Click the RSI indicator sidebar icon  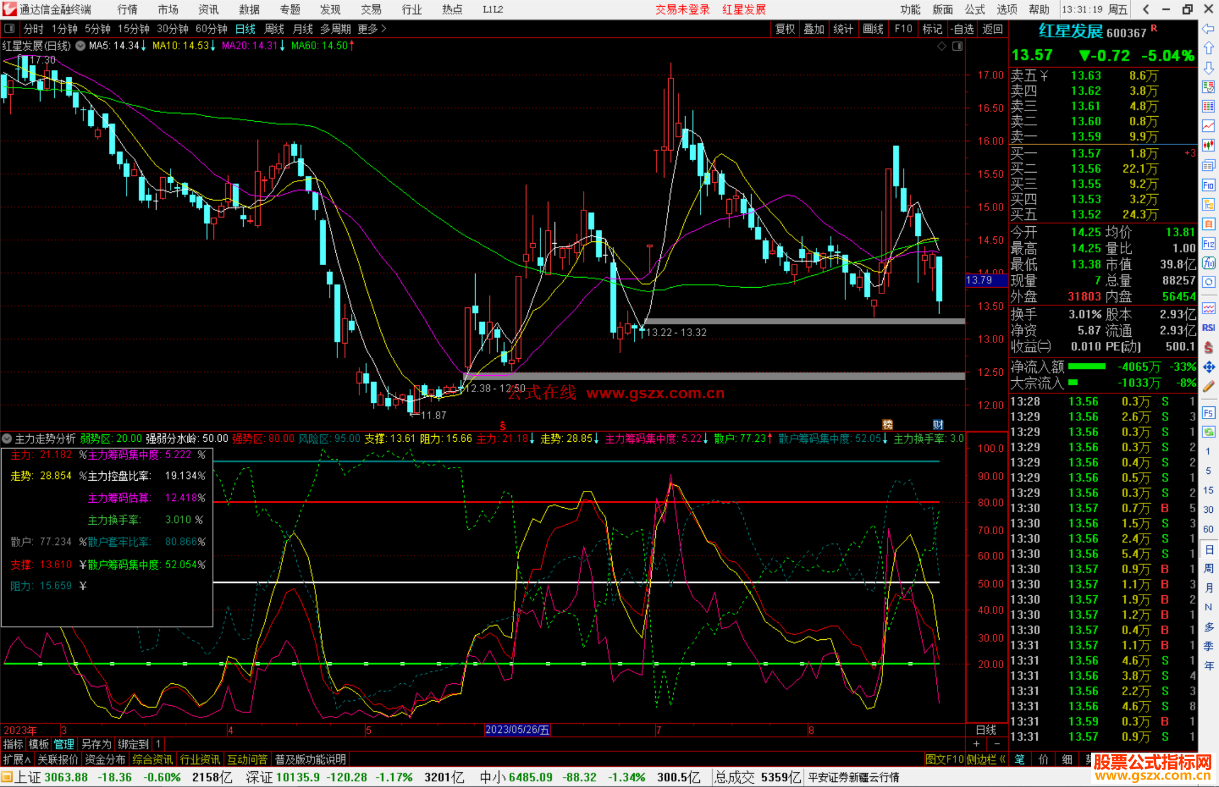1208,328
